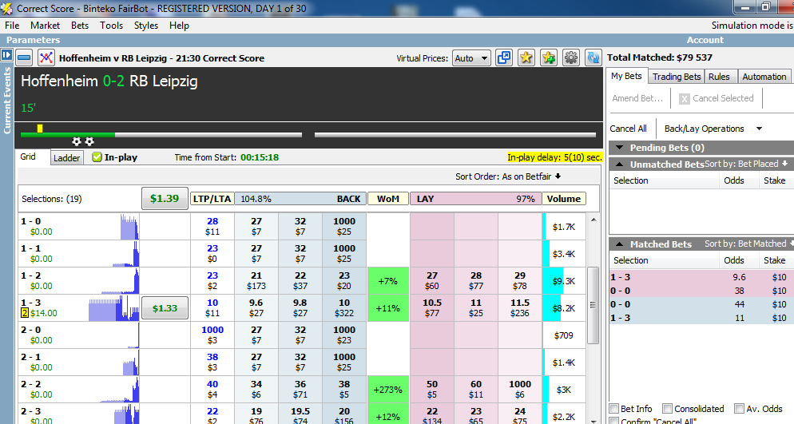Expand the Back/Lay Operations dropdown
The height and width of the screenshot is (424, 794).
point(713,129)
